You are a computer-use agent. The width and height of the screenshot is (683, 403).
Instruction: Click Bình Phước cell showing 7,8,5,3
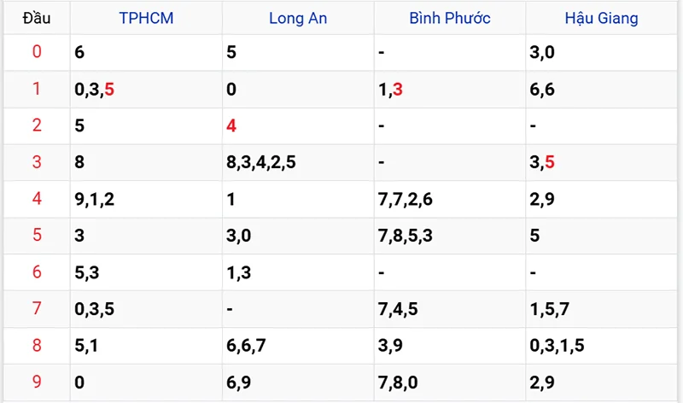(x=450, y=236)
